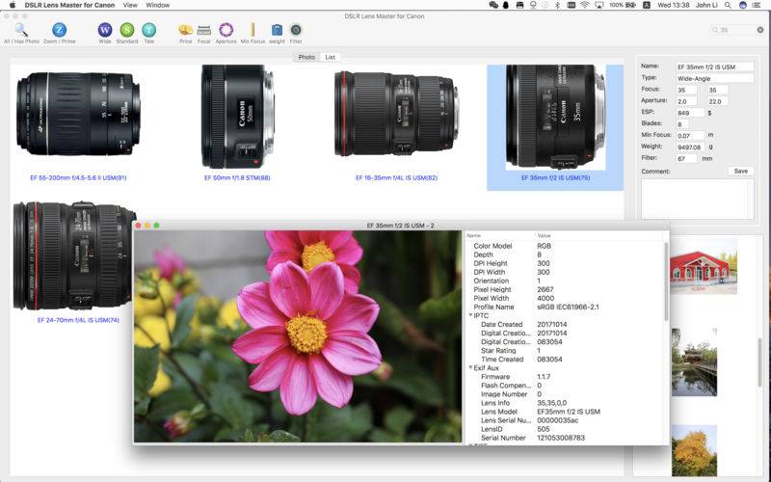
Task: Select the Serial Number metadata row
Action: [565, 438]
